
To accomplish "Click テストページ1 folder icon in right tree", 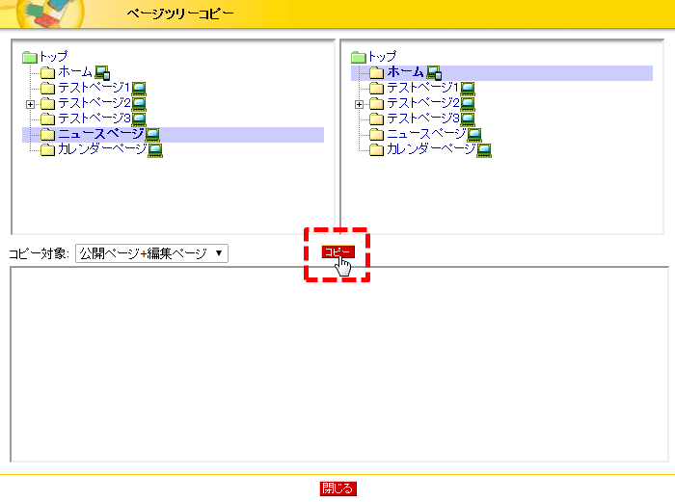I will (376, 88).
